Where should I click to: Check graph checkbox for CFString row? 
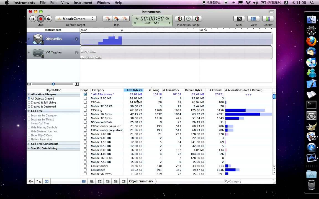pos(85,110)
